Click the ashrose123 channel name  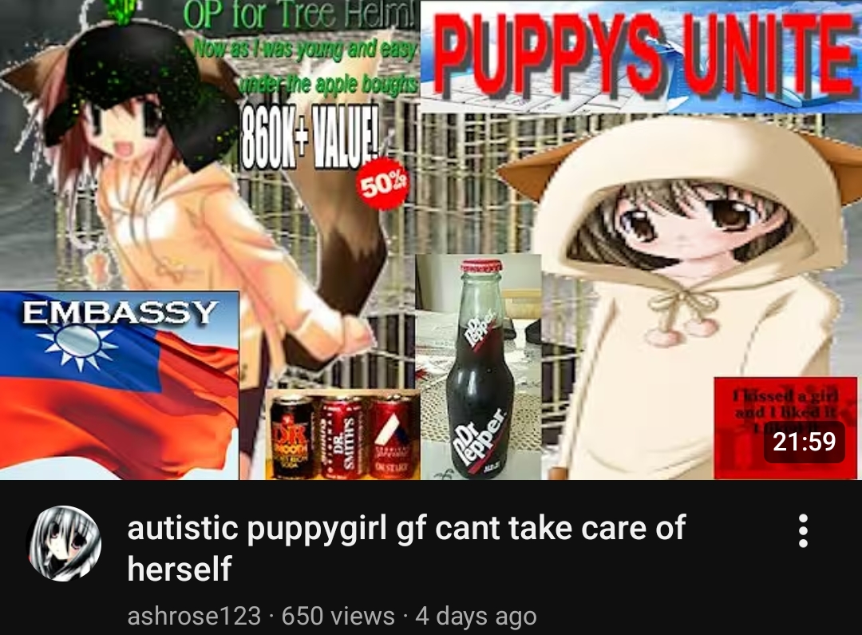(x=193, y=616)
